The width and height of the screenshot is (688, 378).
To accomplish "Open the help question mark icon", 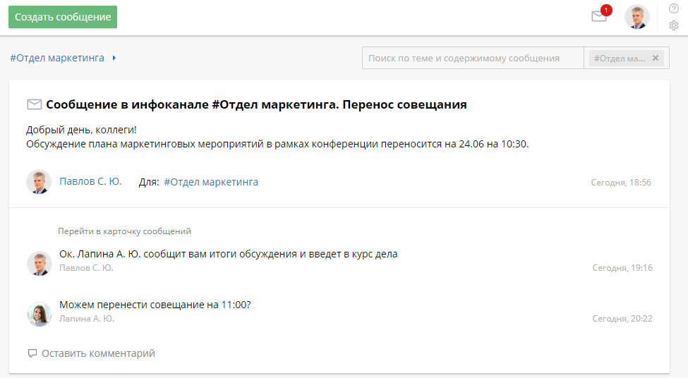I will (x=673, y=8).
